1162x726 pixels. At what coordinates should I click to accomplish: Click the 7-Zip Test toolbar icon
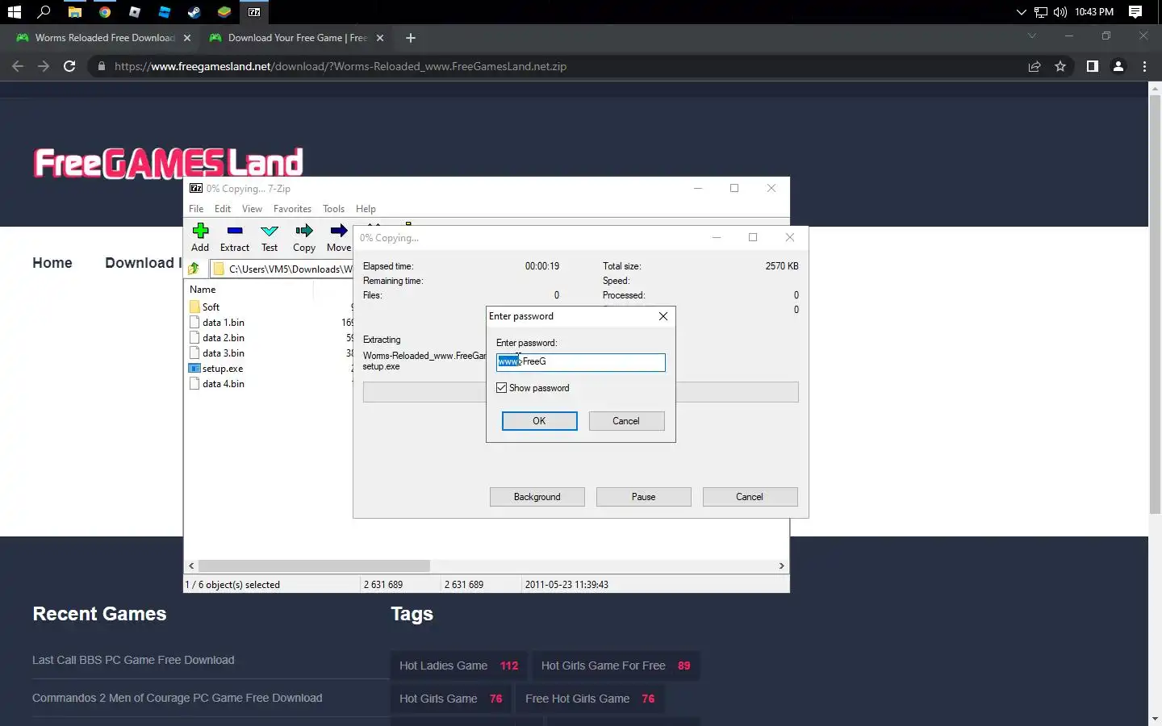click(270, 237)
